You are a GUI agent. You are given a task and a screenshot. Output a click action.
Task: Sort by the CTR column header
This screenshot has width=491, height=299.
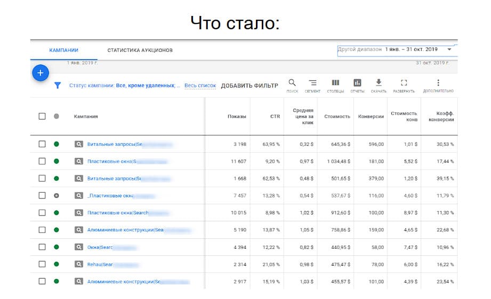pyautogui.click(x=275, y=116)
